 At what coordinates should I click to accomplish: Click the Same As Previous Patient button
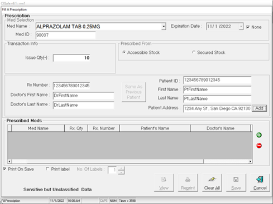pyautogui.click(x=133, y=92)
